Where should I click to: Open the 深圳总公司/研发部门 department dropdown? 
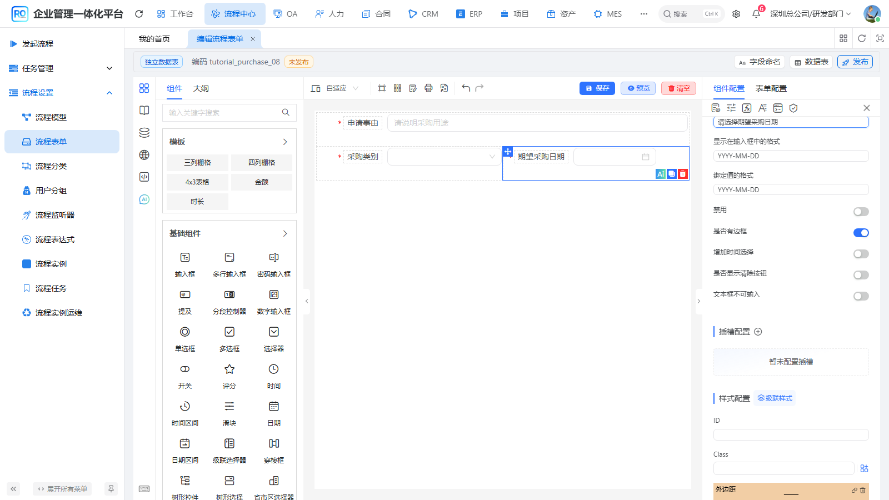pos(811,14)
